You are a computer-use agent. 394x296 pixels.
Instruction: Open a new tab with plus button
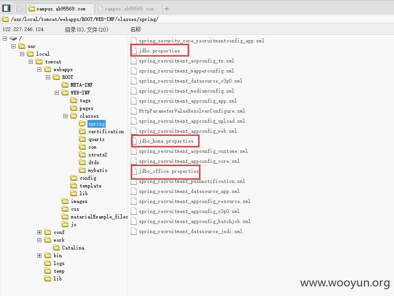pos(167,9)
